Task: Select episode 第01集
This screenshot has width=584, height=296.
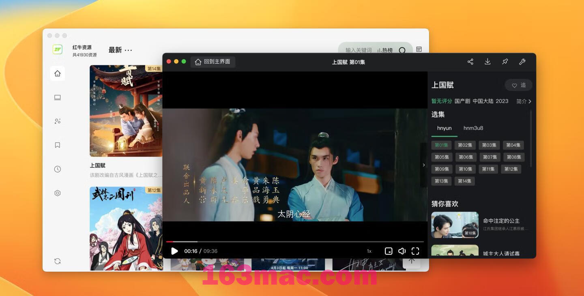Action: tap(442, 145)
